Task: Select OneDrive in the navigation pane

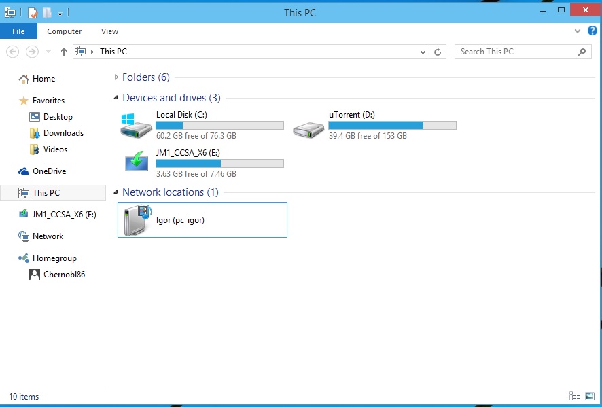Action: (x=49, y=171)
